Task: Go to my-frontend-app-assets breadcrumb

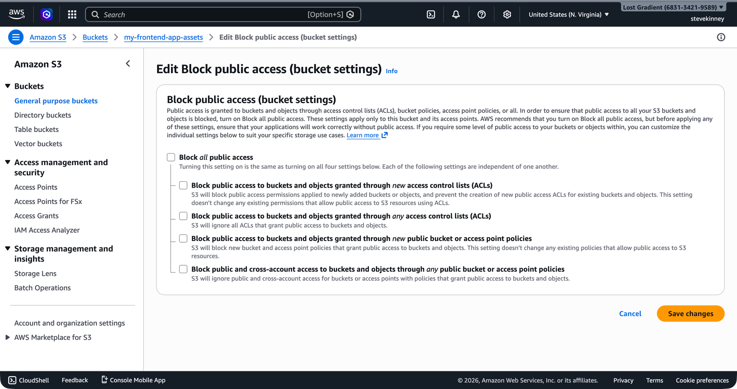Action: (164, 37)
